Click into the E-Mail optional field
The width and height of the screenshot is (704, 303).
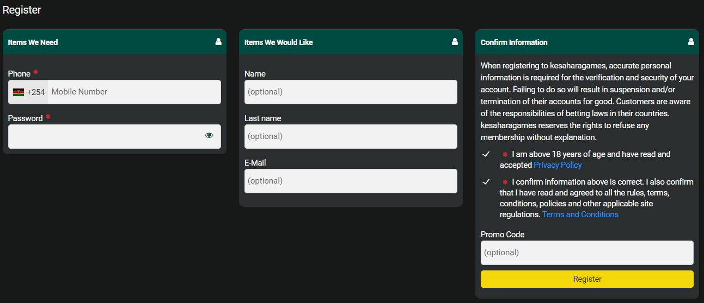[351, 181]
